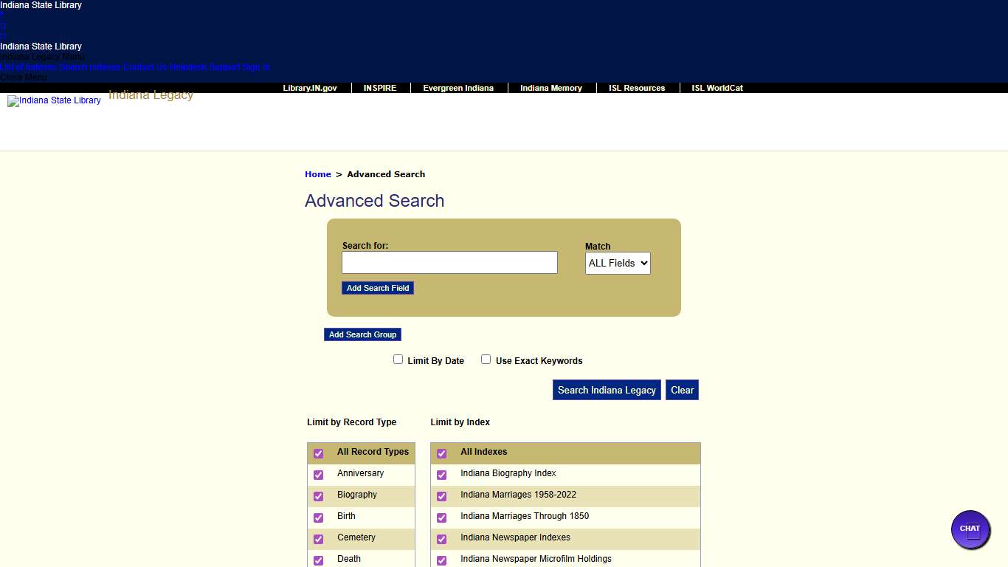1008x567 pixels.
Task: Open Indiana Memory from the top bar
Action: (551, 88)
